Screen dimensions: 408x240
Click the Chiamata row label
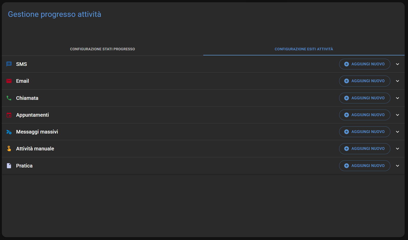pos(27,98)
